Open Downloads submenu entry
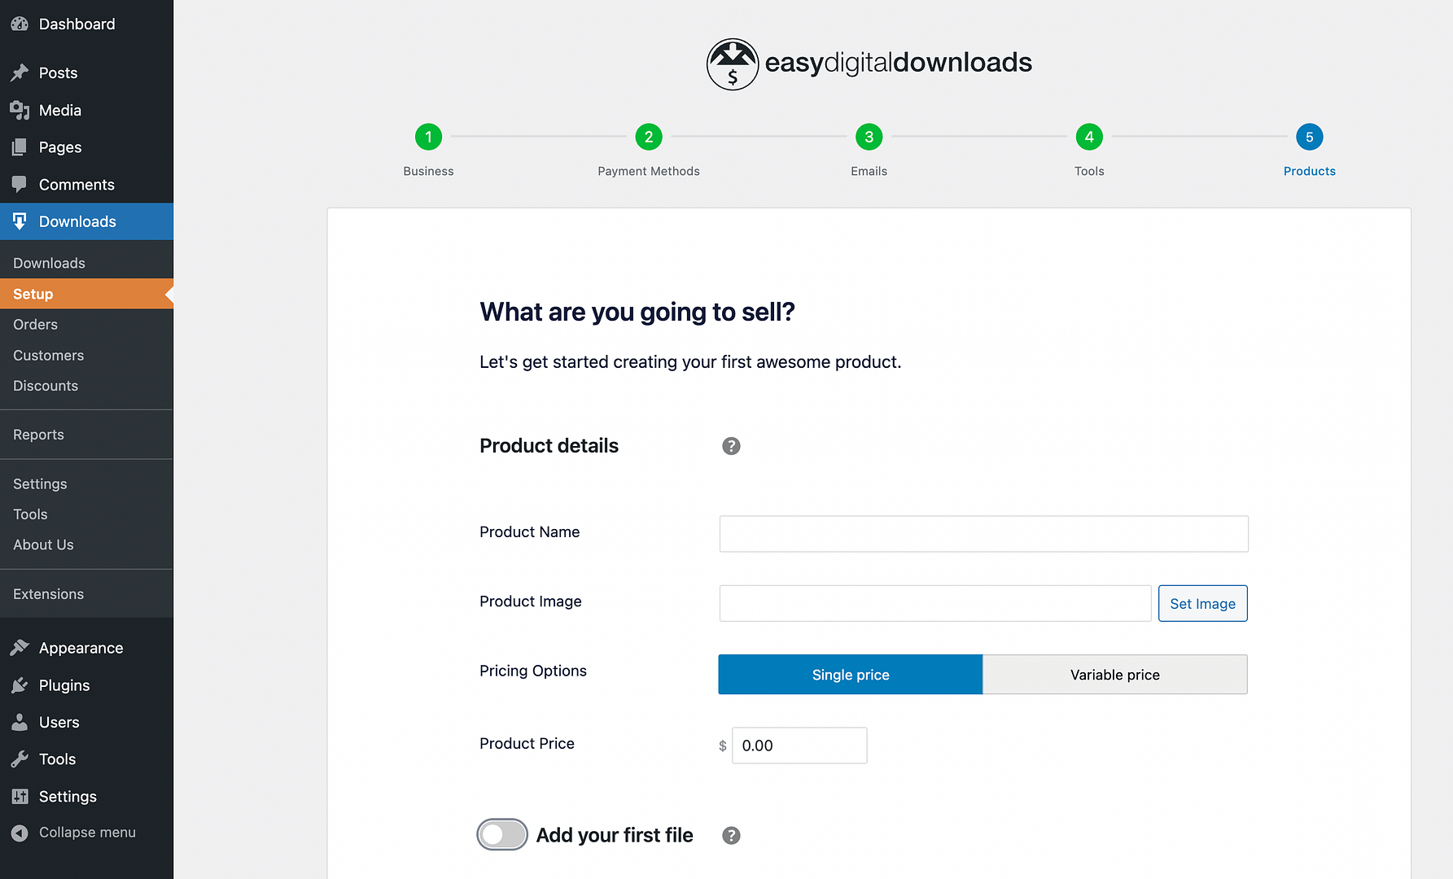 coord(86,263)
